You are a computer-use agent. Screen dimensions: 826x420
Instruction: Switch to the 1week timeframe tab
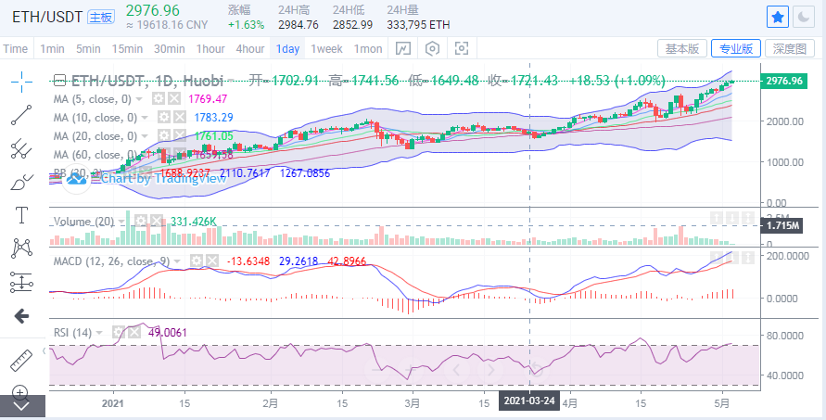(x=326, y=49)
